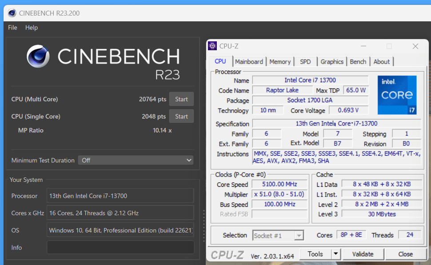
Task: Open the Help menu in Cinebench
Action: [x=32, y=28]
